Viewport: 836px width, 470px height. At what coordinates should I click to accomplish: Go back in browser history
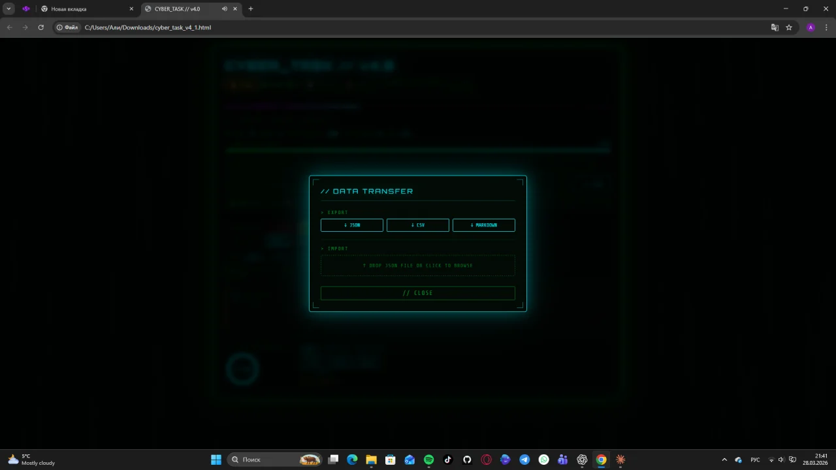[9, 27]
